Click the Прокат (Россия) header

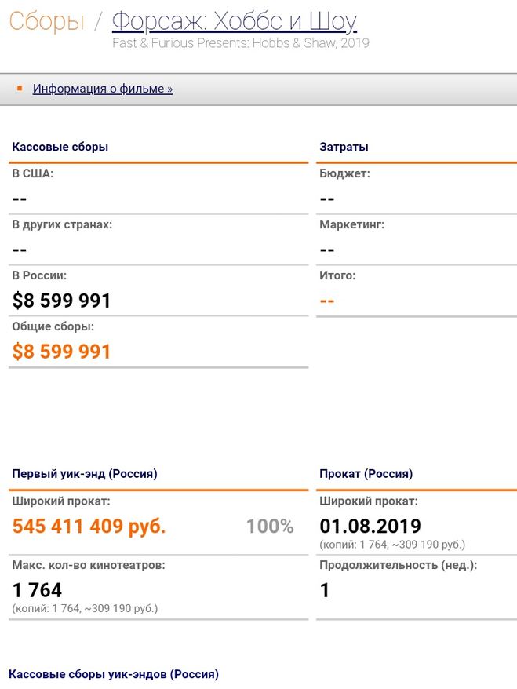click(366, 474)
